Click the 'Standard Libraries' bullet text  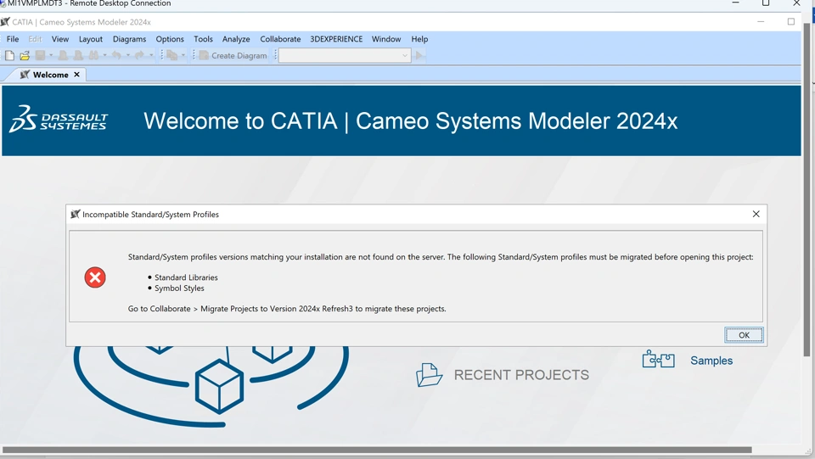pyautogui.click(x=186, y=277)
